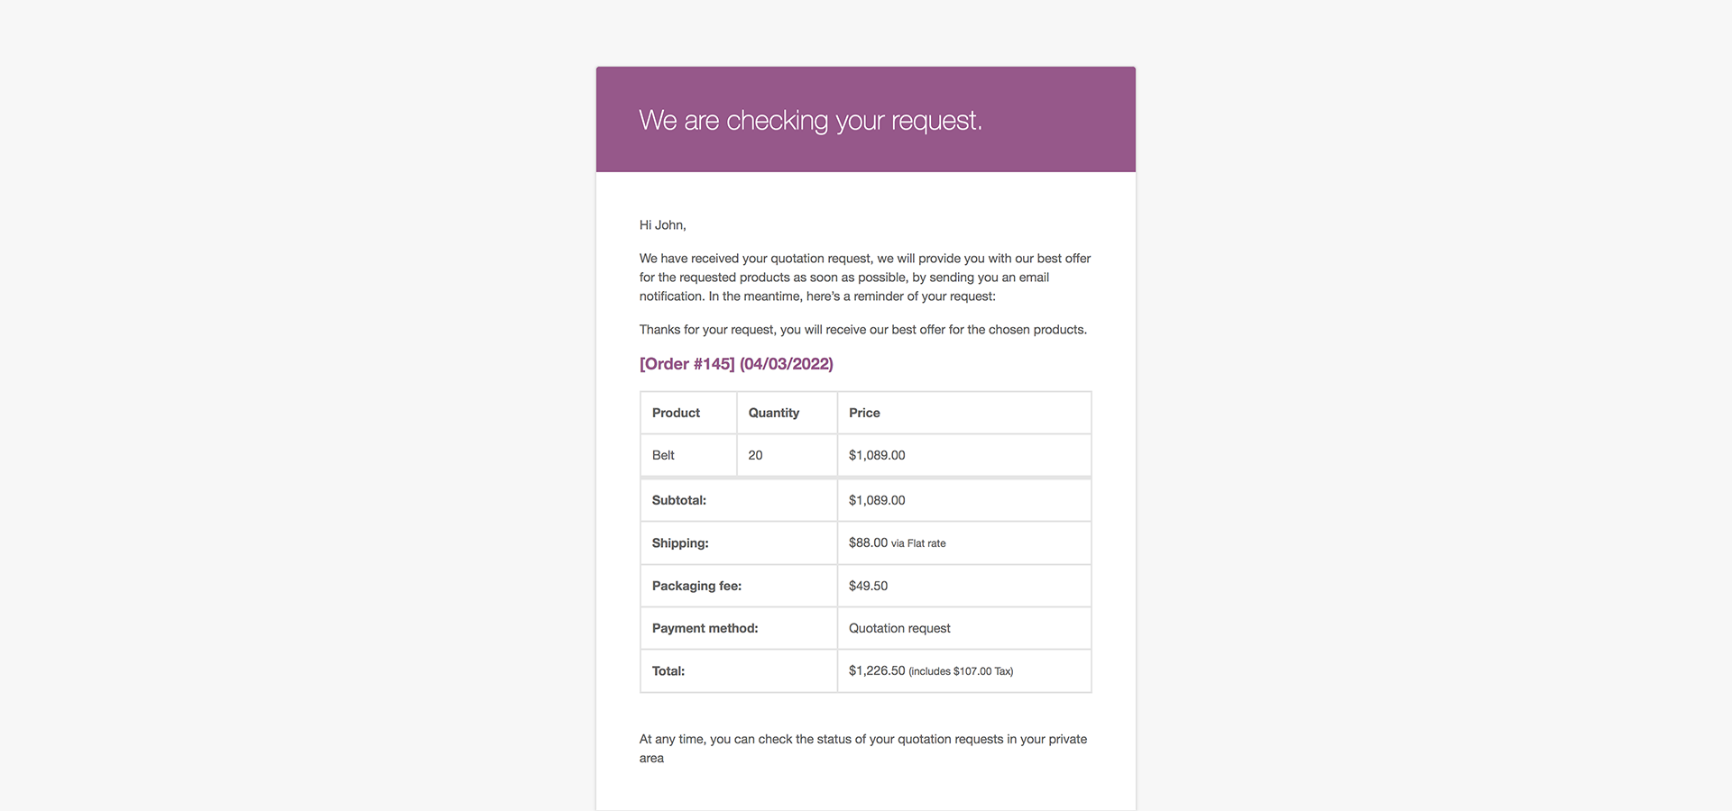The image size is (1732, 811).
Task: Click the $88.00 via Flat rate value
Action: click(897, 543)
